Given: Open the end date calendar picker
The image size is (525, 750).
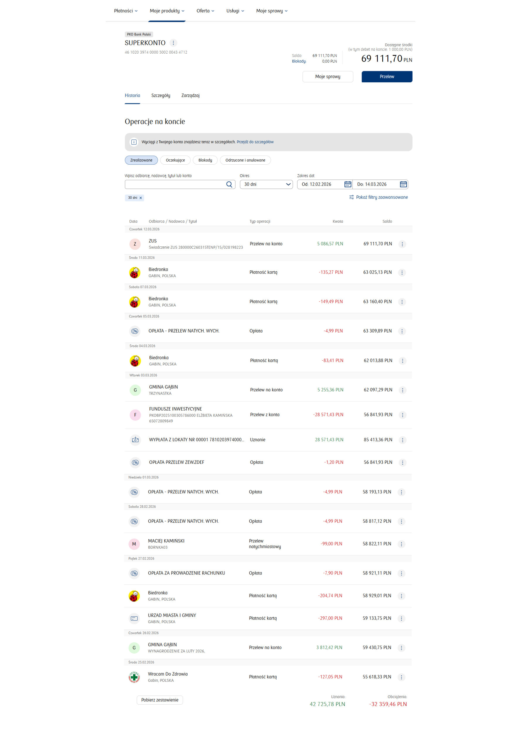Looking at the screenshot, I should pos(403,185).
